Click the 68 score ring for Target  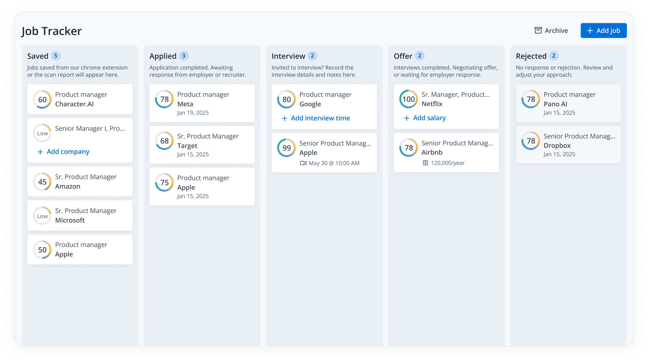click(164, 141)
